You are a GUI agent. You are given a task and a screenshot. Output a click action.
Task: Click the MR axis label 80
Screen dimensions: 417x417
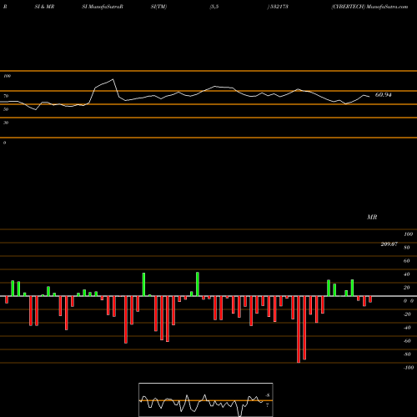point(406,248)
